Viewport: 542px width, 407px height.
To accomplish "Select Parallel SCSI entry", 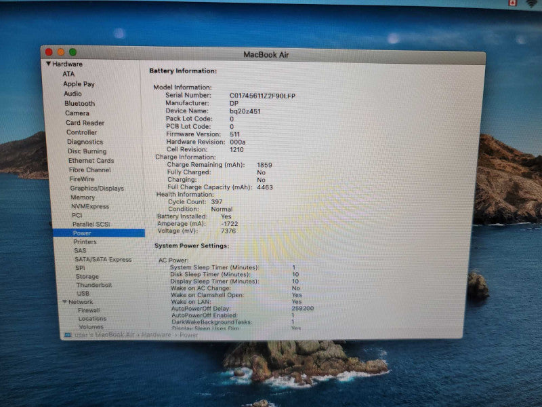I will [91, 224].
